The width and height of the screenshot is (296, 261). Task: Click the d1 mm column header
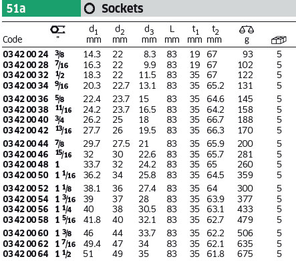tap(94, 34)
